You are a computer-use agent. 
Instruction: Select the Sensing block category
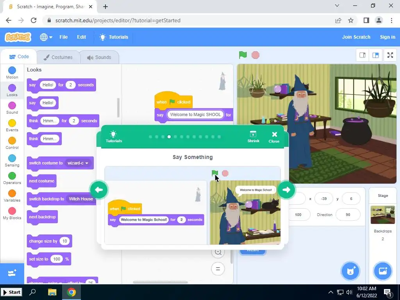12,161
